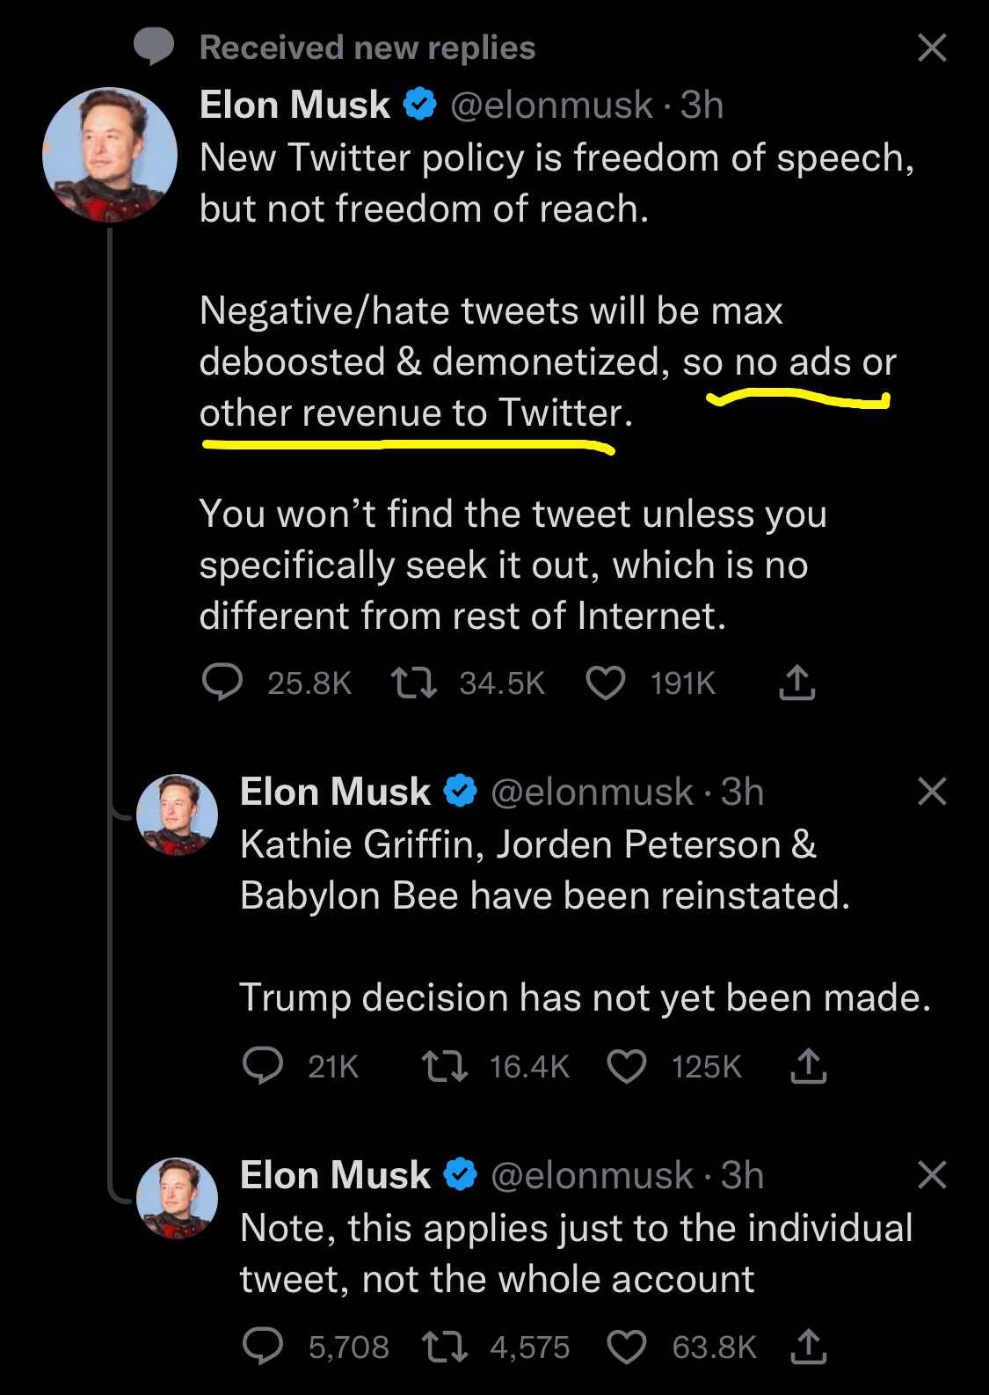The height and width of the screenshot is (1395, 989).
Task: Open avatar beside the 'Kathie Griffin' tweet
Action: point(177,814)
